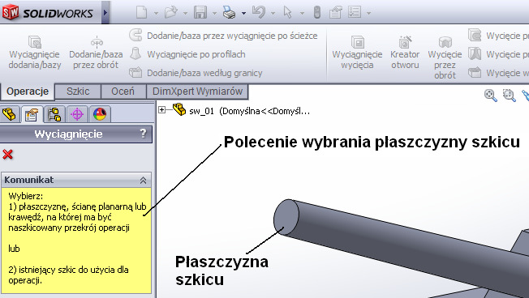The width and height of the screenshot is (529, 298).
Task: Open the DimXpertManager tab
Action: [77, 114]
